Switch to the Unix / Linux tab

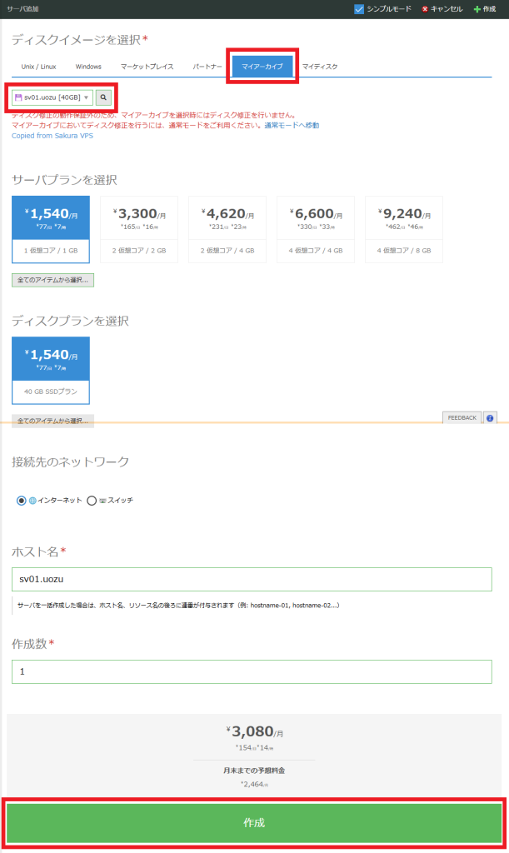[38, 66]
